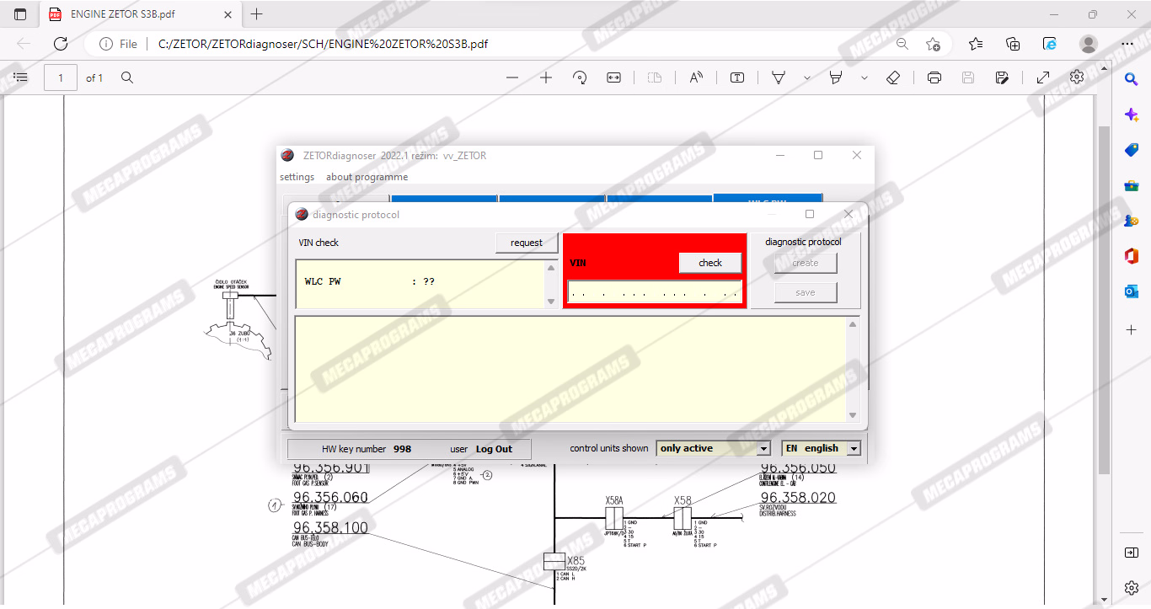Open browser tab actions menu icon
The width and height of the screenshot is (1151, 609).
(20, 14)
